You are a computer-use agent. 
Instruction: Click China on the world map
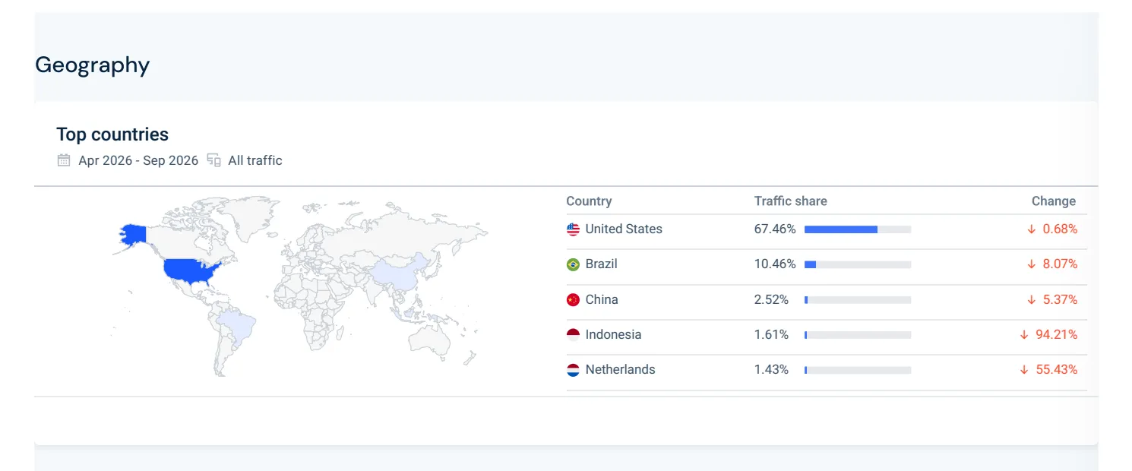pos(400,274)
